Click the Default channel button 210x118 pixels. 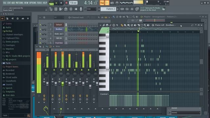tap(59, 25)
